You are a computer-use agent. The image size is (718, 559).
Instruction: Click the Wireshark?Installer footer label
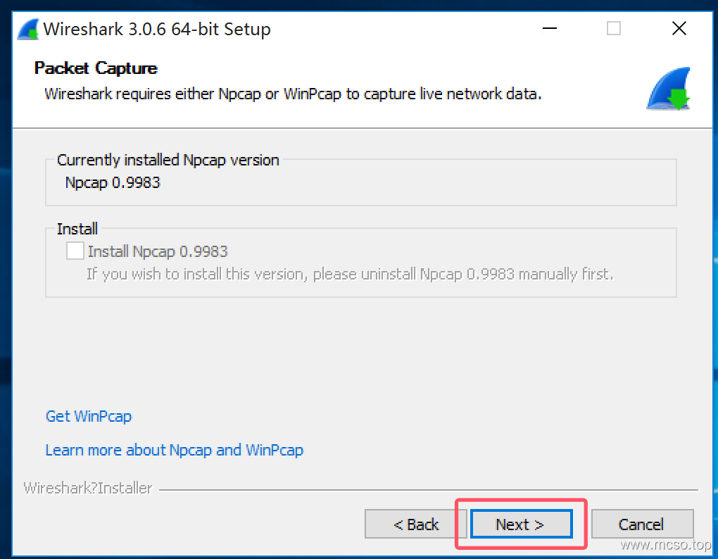(88, 489)
